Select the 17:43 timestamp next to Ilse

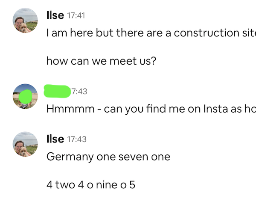77,140
